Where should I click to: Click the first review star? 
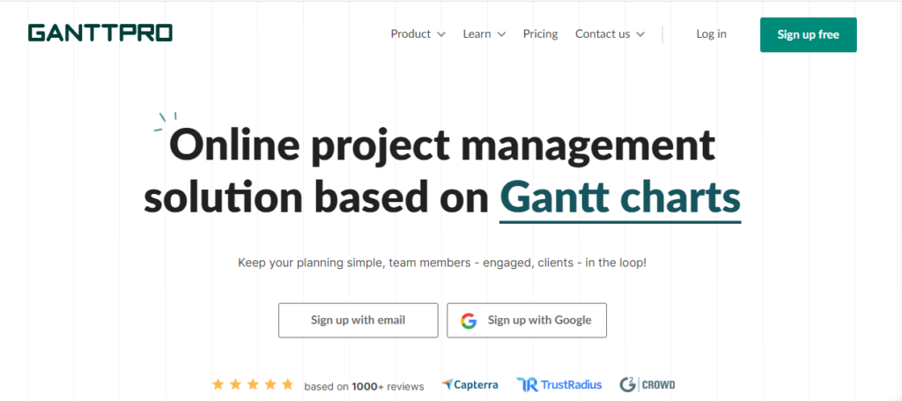(218, 384)
